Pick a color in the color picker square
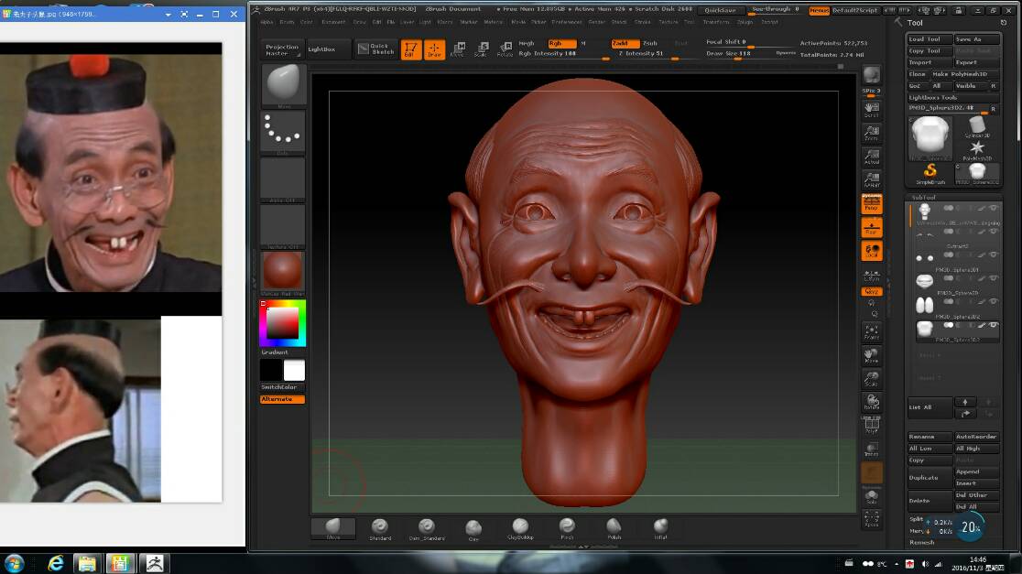 click(283, 322)
